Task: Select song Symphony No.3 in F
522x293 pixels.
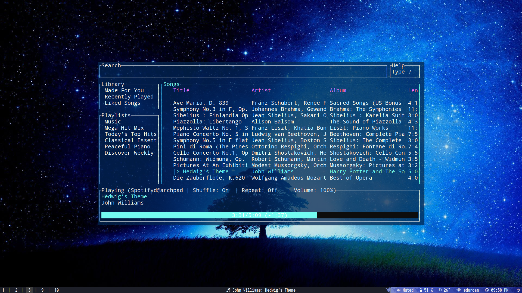Action: [210, 109]
